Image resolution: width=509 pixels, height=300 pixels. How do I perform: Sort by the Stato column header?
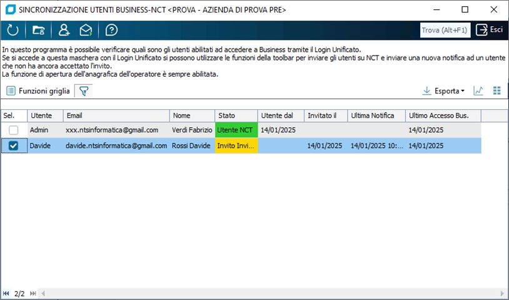tap(236, 115)
